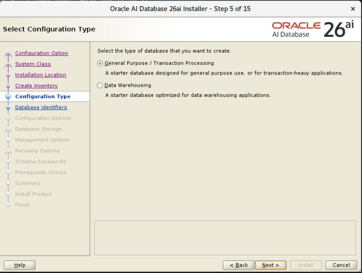Click the Database Storage step text
Image resolution: width=362 pixels, height=273 pixels.
click(38, 129)
